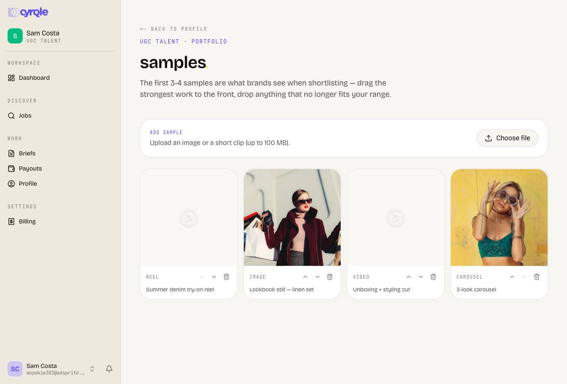The width and height of the screenshot is (567, 384).
Task: Move Unboxing video up
Action: (x=409, y=277)
